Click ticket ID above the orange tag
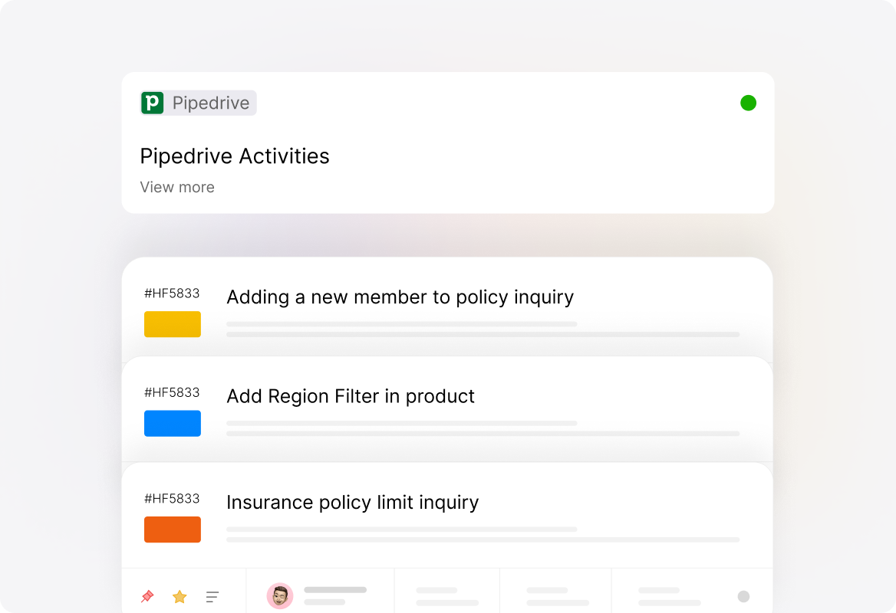The image size is (896, 613). click(172, 498)
